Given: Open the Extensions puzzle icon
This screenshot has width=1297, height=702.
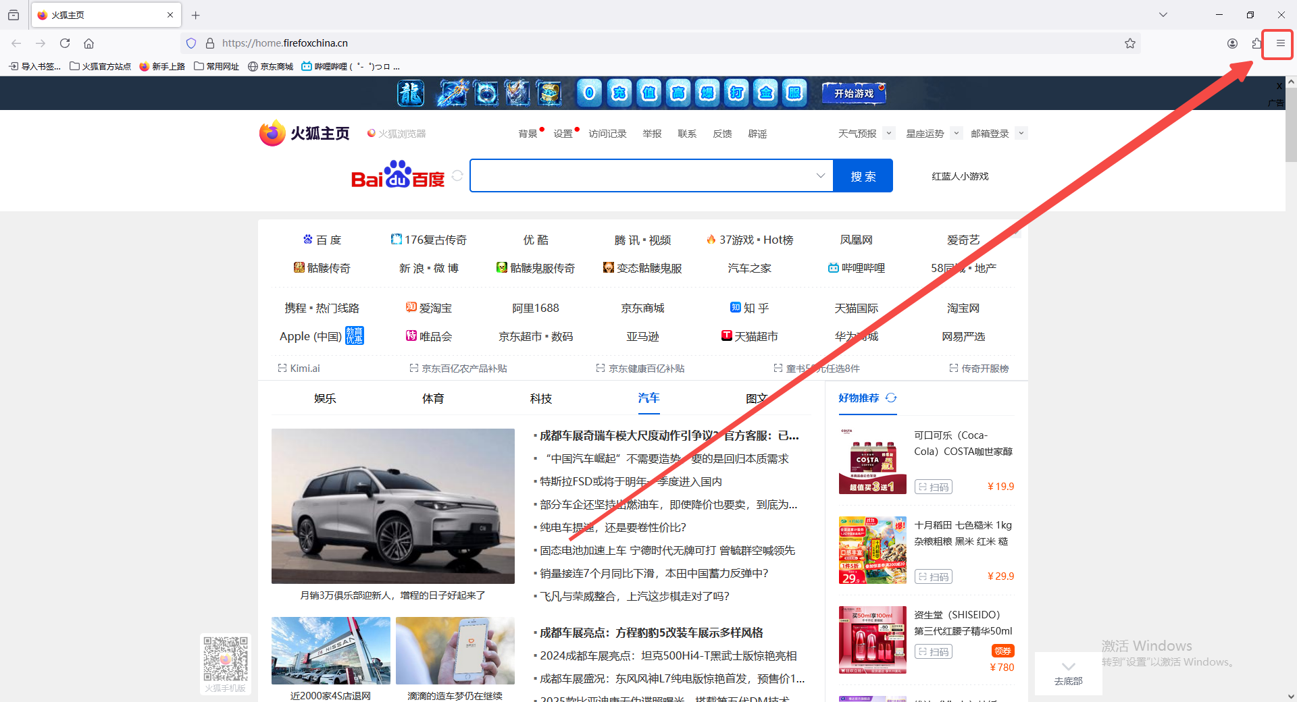Looking at the screenshot, I should click(x=1256, y=43).
